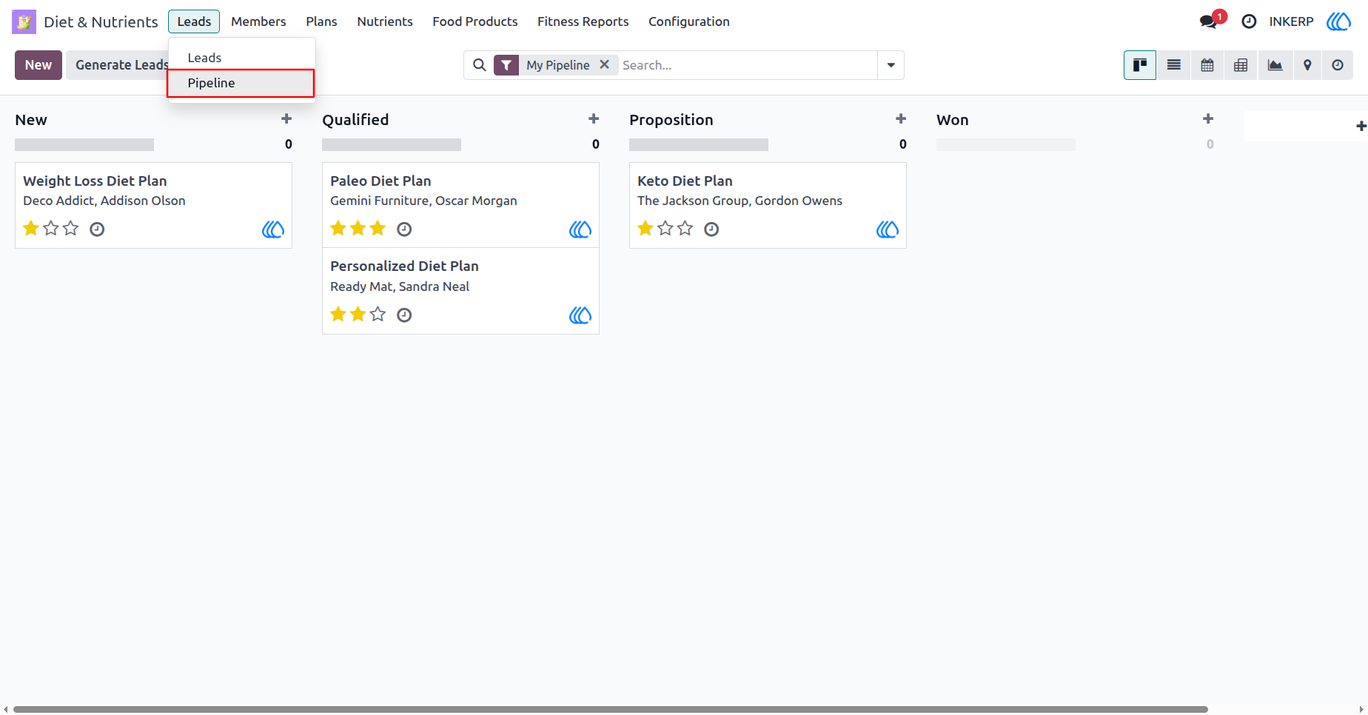
Task: Switch to Pivot table view
Action: pos(1241,65)
